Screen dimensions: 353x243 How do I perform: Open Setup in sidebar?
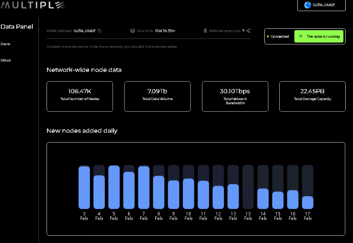click(x=6, y=60)
